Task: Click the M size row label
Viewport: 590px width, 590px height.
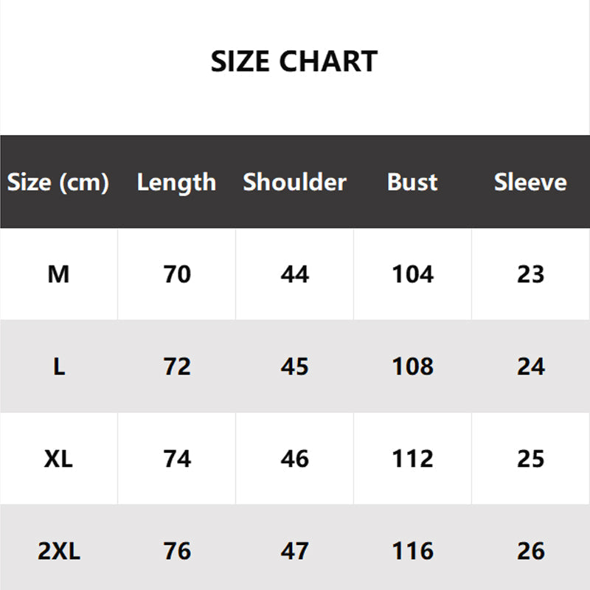Action: pos(58,274)
